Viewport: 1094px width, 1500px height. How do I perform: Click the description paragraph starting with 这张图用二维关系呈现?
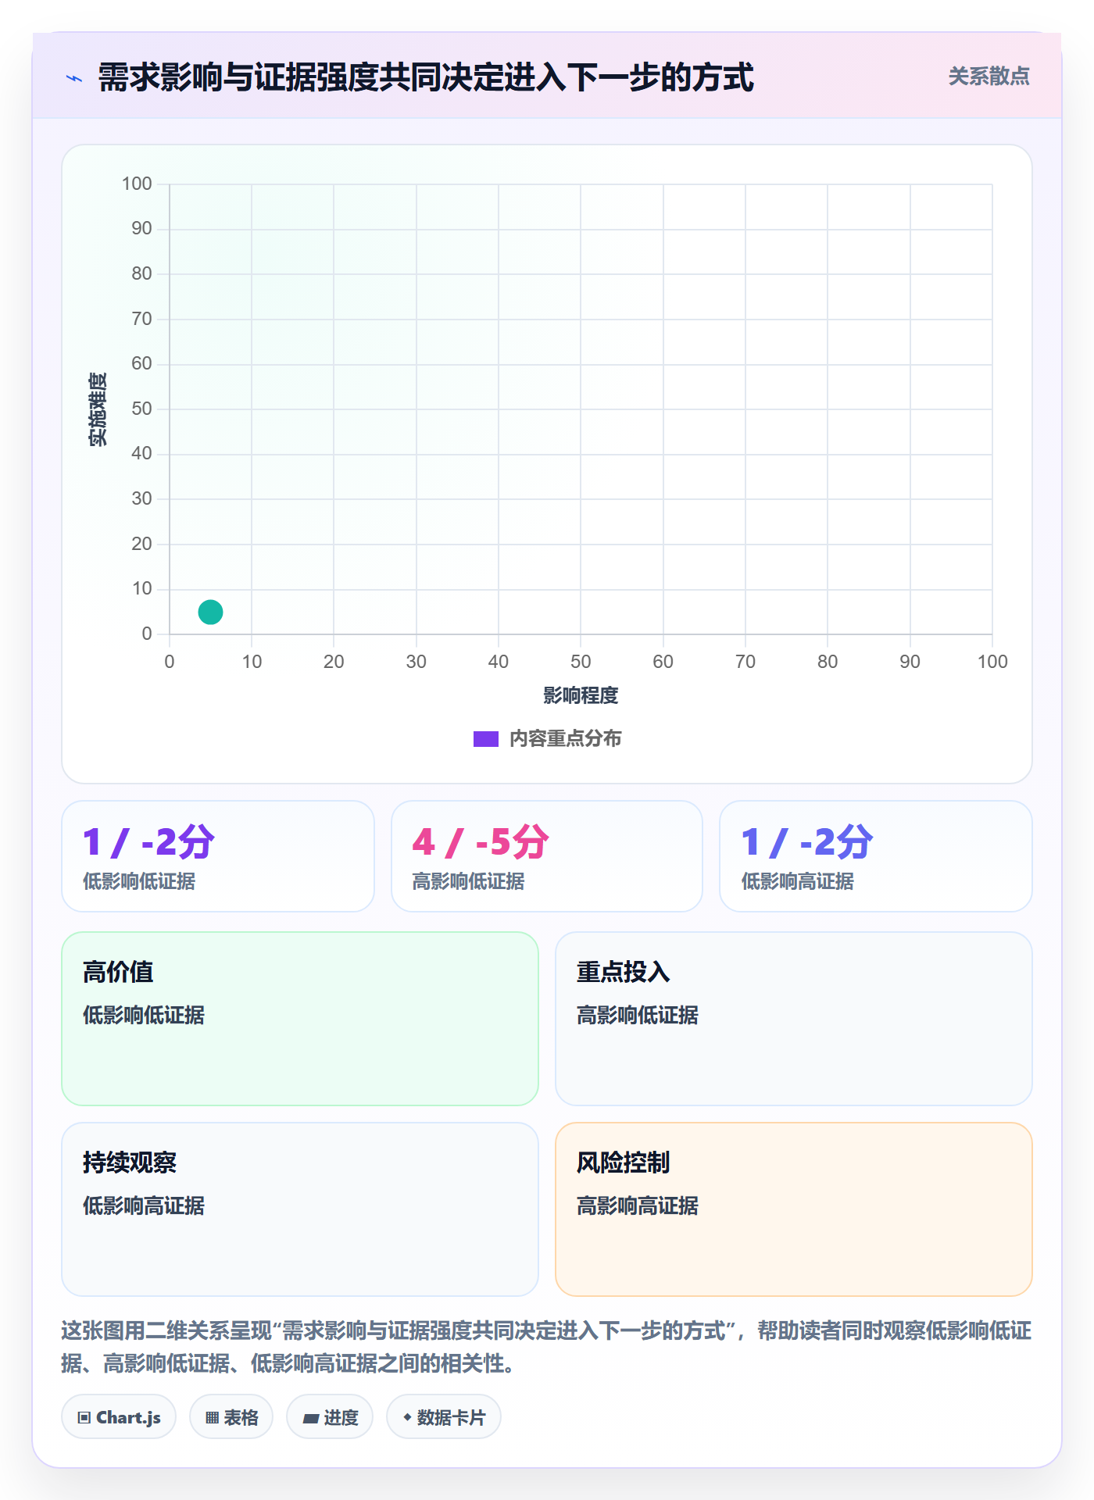pyautogui.click(x=546, y=1347)
